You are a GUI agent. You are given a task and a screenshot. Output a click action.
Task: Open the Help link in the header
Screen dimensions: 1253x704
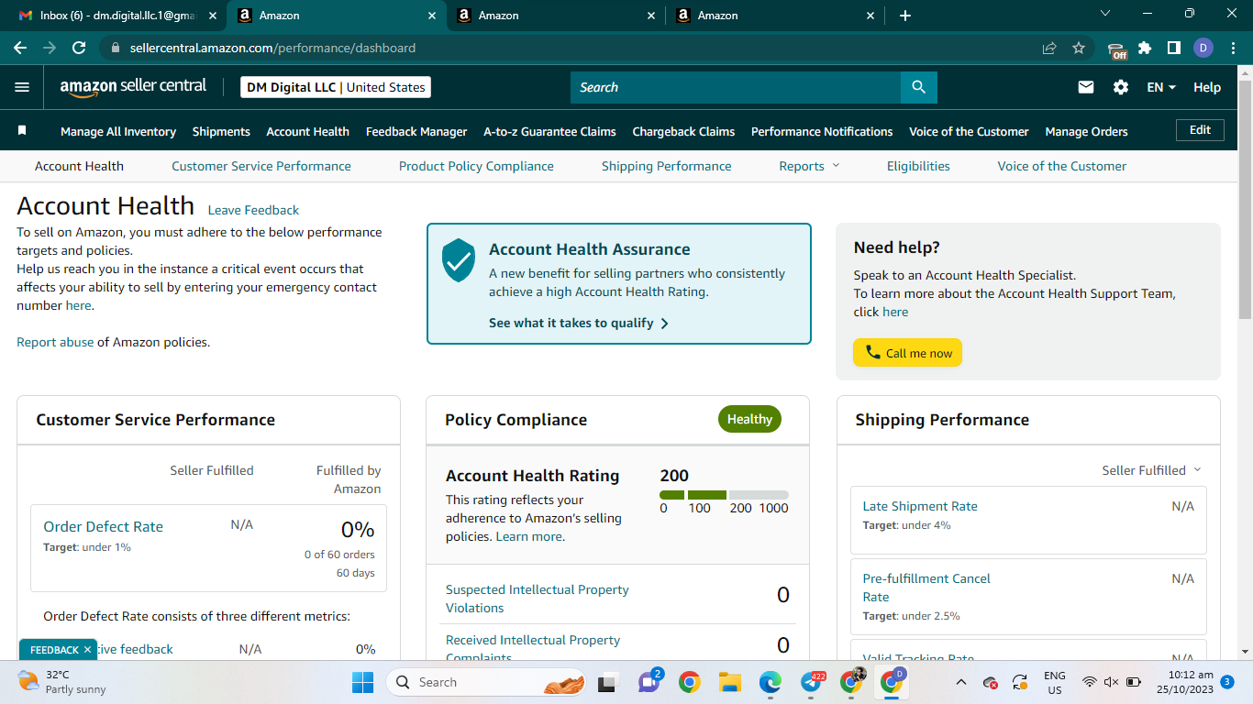pyautogui.click(x=1207, y=87)
